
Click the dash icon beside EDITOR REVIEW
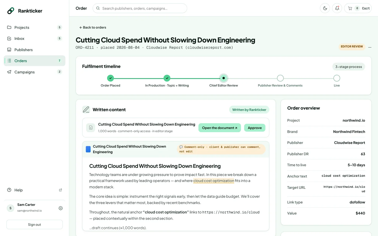(x=370, y=47)
